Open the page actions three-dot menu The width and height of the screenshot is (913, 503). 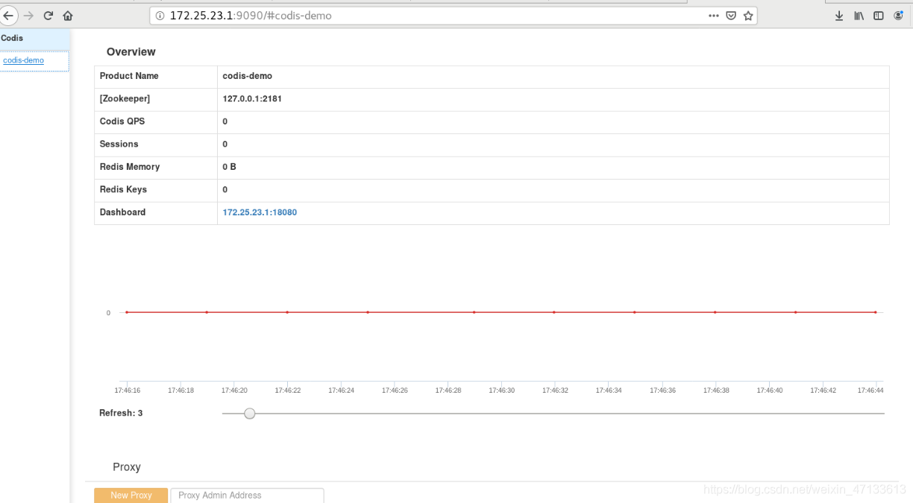coord(714,16)
